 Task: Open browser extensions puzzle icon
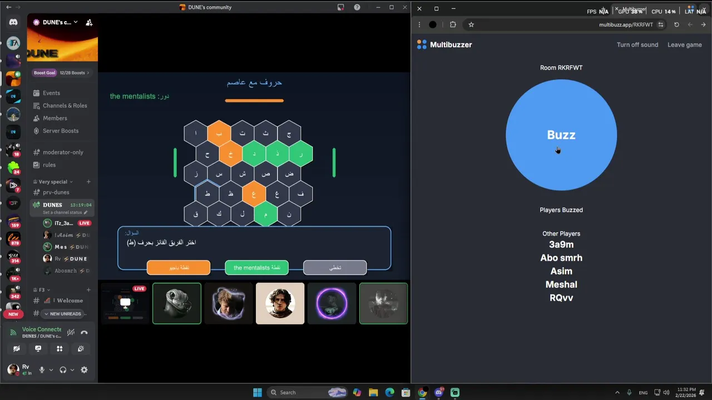point(453,24)
